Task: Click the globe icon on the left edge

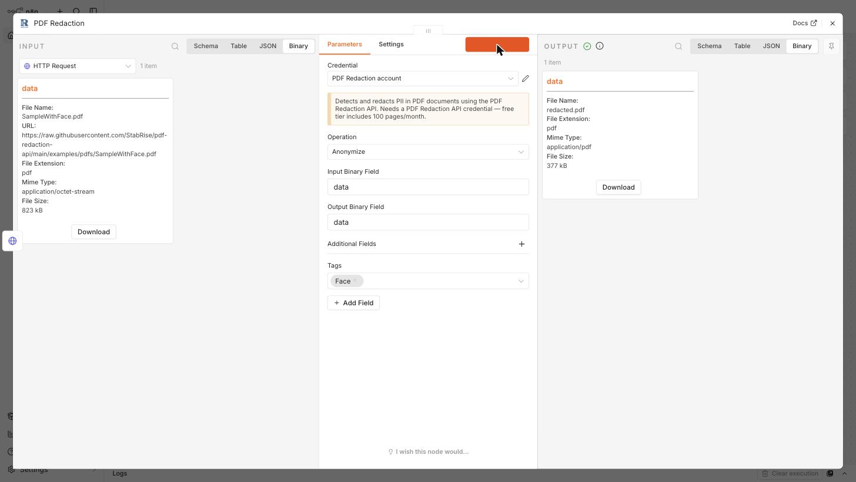Action: 12,241
